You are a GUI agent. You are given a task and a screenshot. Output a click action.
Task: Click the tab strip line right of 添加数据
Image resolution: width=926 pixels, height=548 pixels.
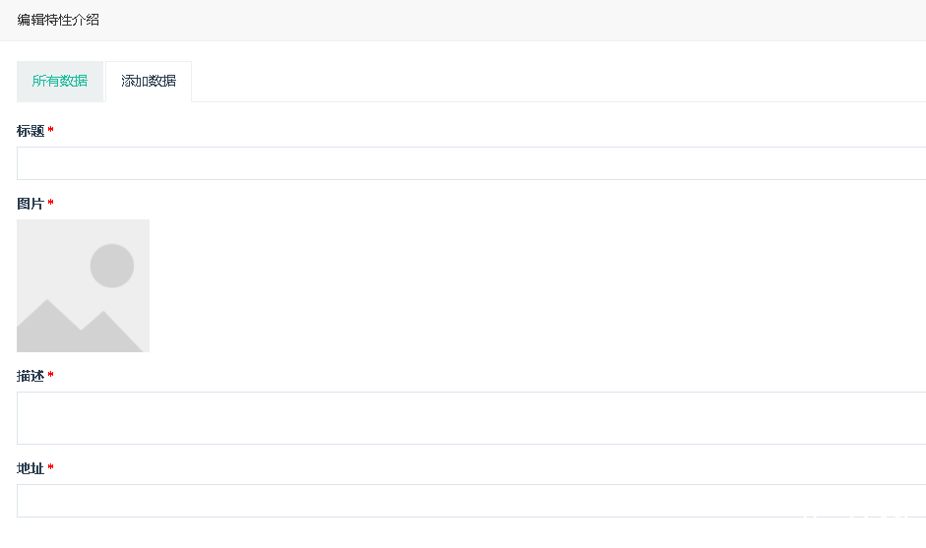559,101
